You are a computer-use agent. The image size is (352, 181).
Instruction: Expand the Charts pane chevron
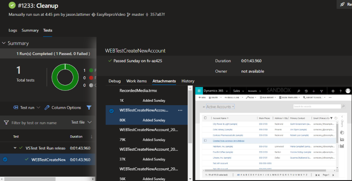(342, 117)
